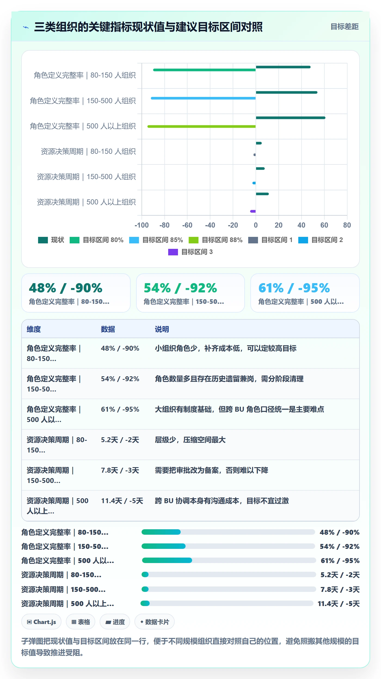Select the 数据卡片 chip
381x679 pixels.
155,622
